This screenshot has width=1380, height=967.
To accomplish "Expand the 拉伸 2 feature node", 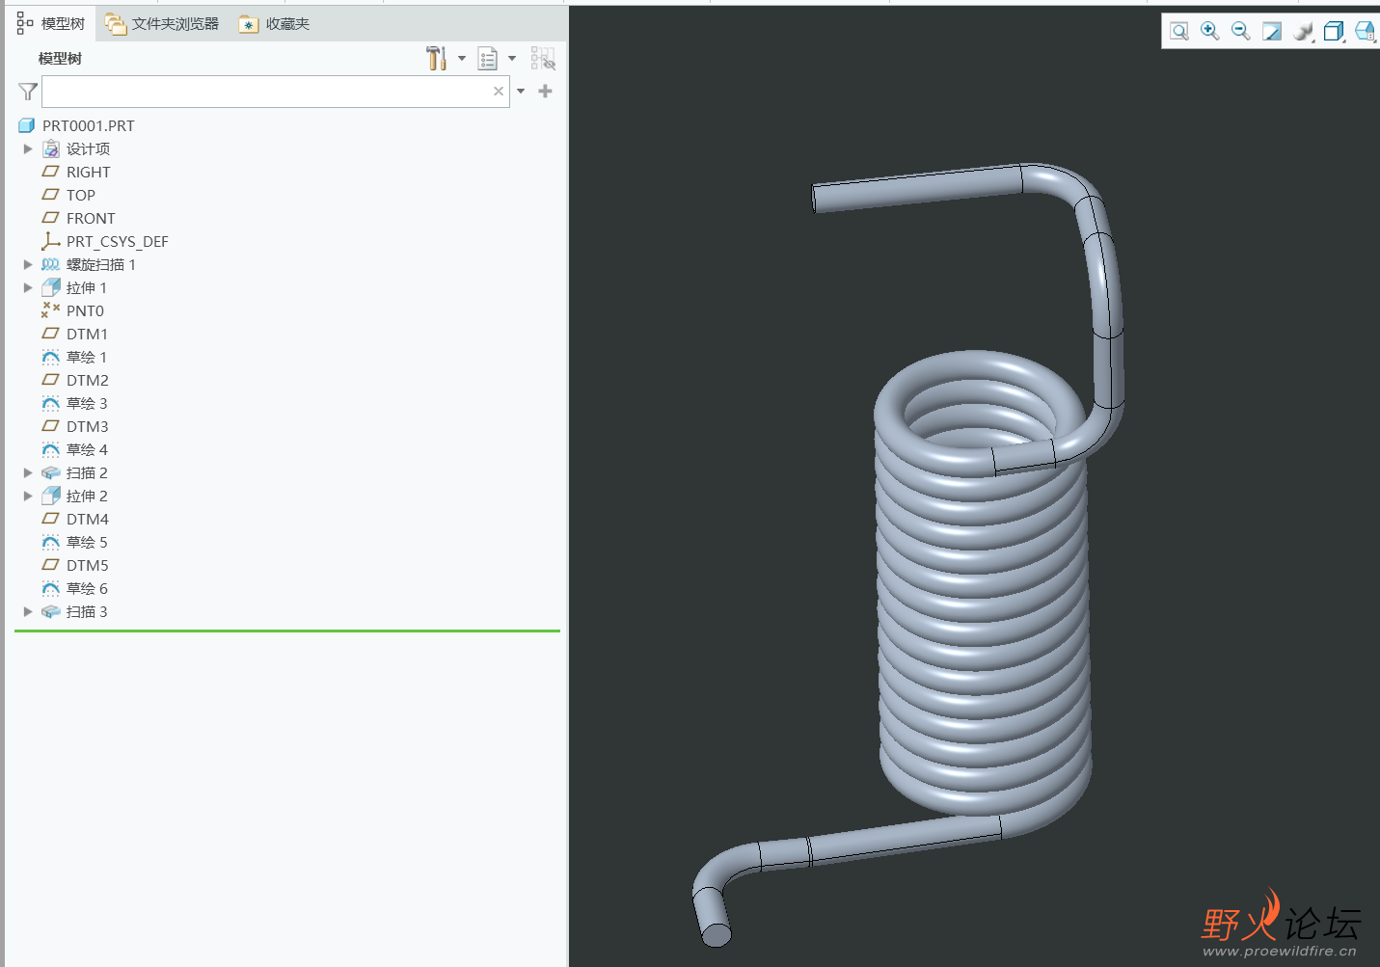I will 28,496.
